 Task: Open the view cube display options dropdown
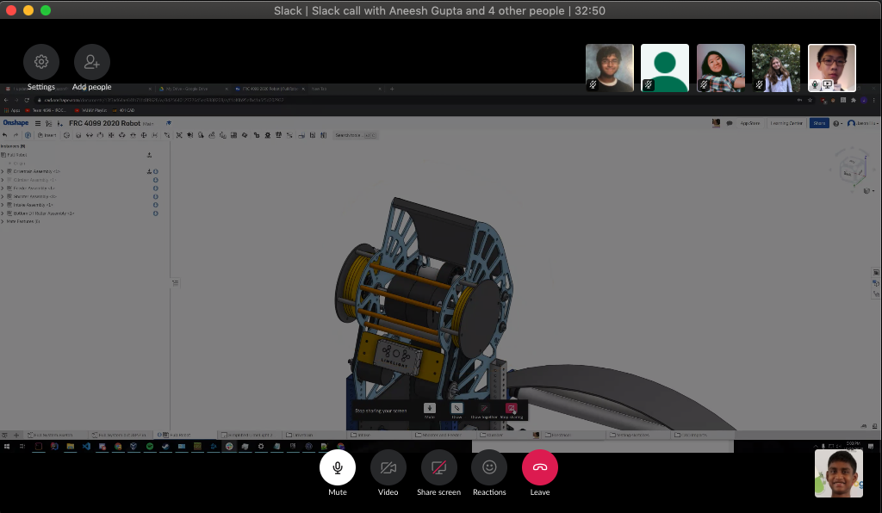point(868,191)
